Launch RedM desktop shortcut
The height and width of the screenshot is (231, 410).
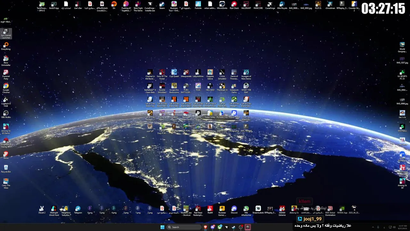point(210,210)
